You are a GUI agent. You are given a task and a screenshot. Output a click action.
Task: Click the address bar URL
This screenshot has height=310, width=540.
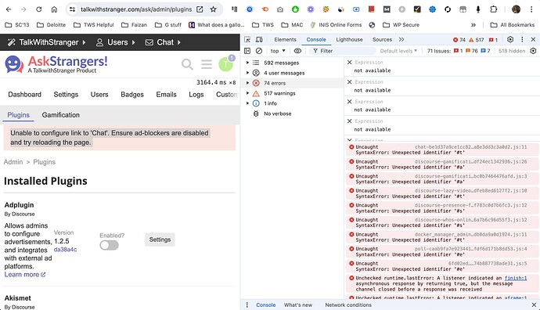136,9
